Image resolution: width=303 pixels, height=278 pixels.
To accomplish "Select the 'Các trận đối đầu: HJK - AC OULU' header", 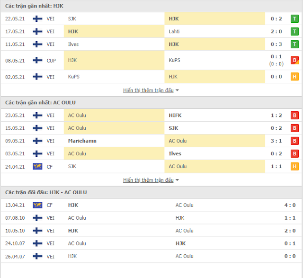I will (46, 192).
